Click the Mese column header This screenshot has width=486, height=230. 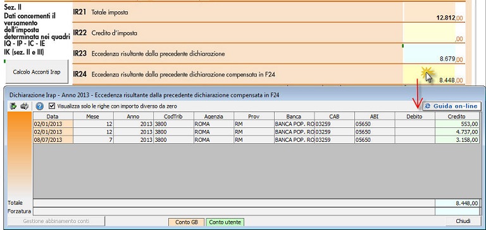(x=93, y=117)
